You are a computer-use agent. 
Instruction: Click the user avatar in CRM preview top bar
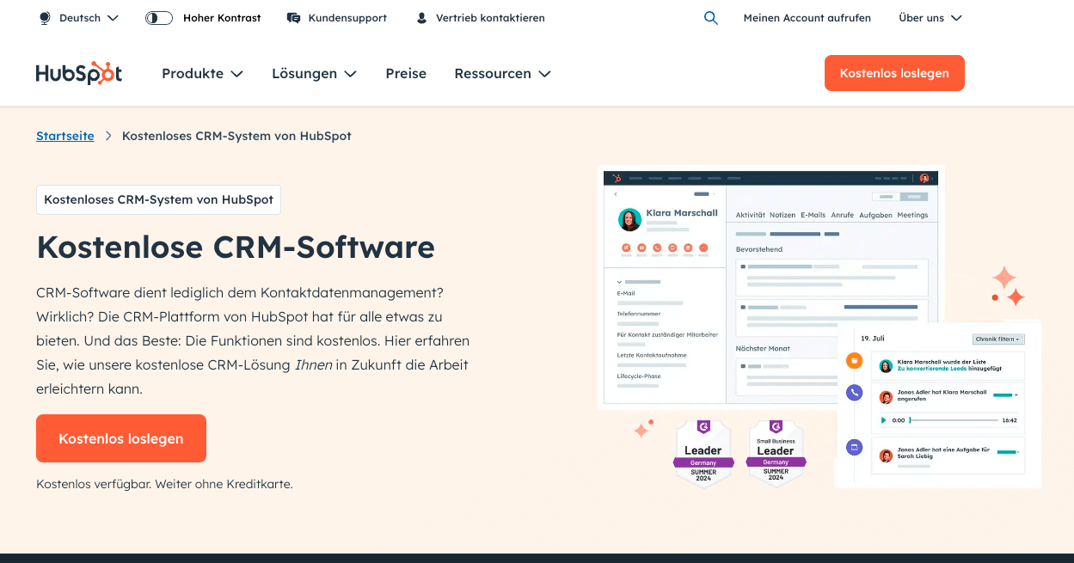924,178
